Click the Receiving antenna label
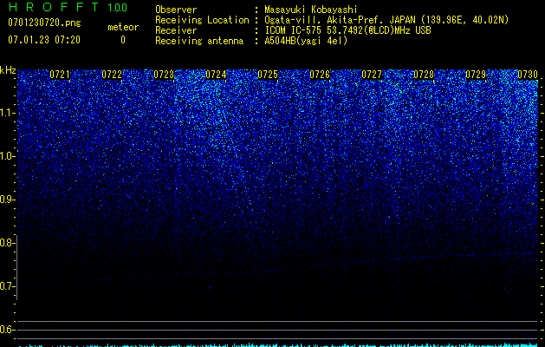Image resolution: width=545 pixels, height=347 pixels. (199, 41)
